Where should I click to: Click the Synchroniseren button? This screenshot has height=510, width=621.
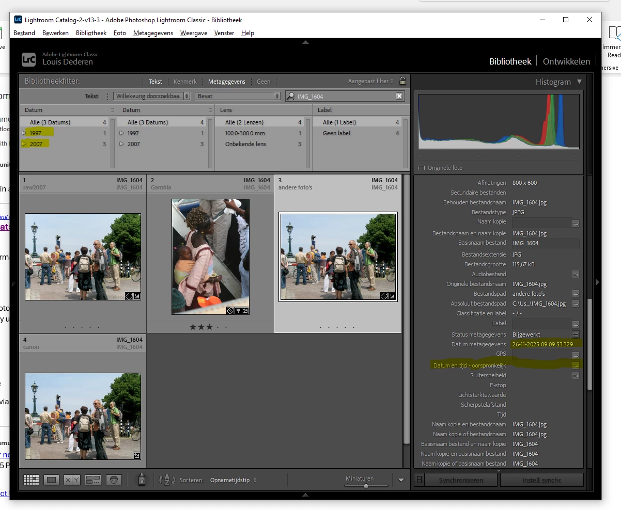(461, 480)
